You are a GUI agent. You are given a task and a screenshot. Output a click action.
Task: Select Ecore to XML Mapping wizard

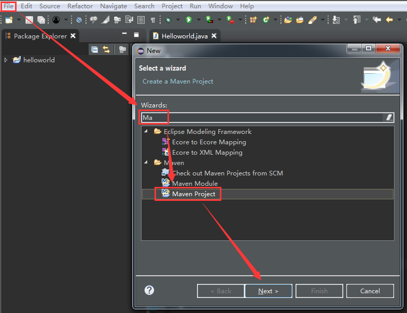point(207,153)
